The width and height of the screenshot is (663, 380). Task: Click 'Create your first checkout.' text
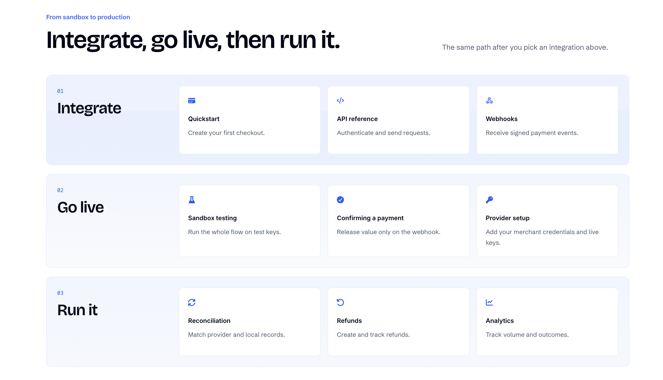(x=226, y=133)
